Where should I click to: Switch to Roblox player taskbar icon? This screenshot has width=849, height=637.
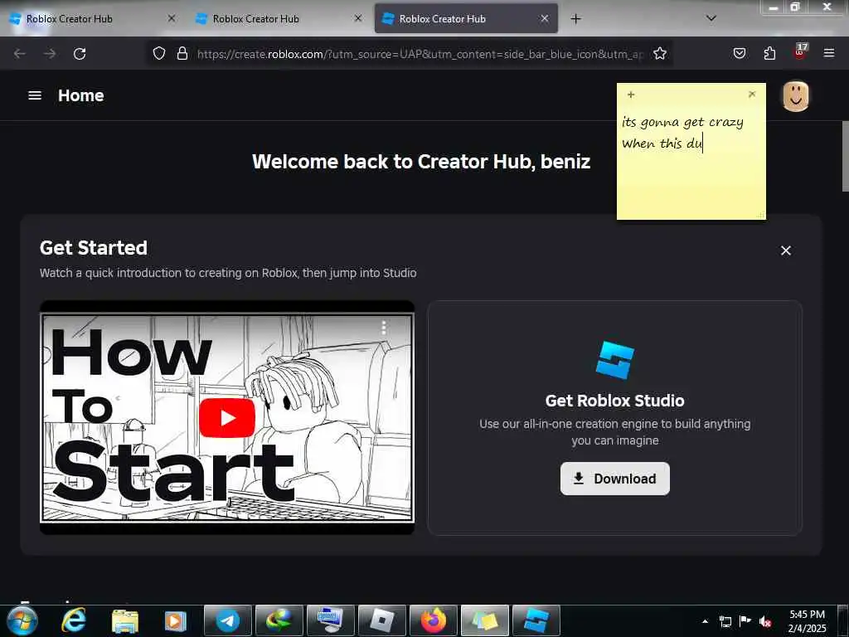[x=381, y=620]
